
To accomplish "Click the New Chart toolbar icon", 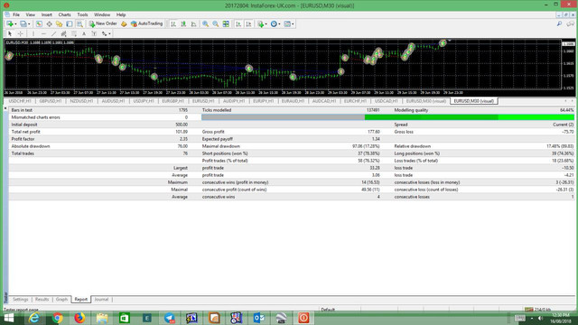I will coord(10,24).
